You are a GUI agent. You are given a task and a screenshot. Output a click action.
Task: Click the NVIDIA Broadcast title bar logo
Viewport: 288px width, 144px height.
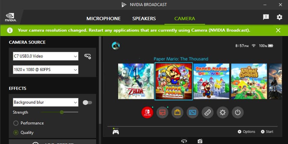click(124, 5)
